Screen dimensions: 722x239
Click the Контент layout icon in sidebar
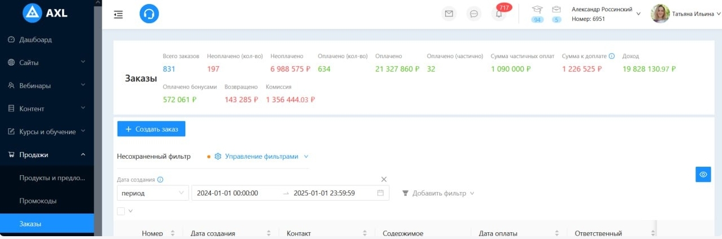tap(11, 108)
